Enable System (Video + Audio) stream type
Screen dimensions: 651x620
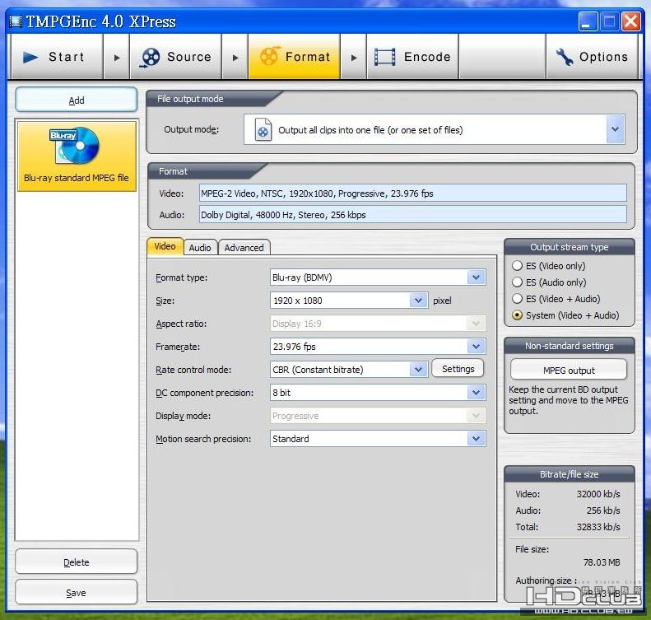click(518, 315)
